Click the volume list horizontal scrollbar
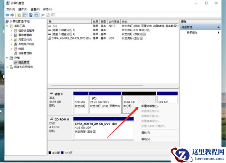The width and height of the screenshot is (226, 163). click(97, 85)
